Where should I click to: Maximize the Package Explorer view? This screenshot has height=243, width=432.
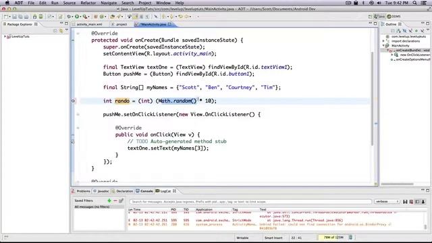[x=66, y=24]
